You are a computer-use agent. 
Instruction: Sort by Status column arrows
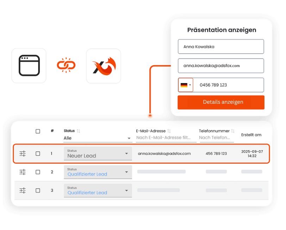[79, 131]
